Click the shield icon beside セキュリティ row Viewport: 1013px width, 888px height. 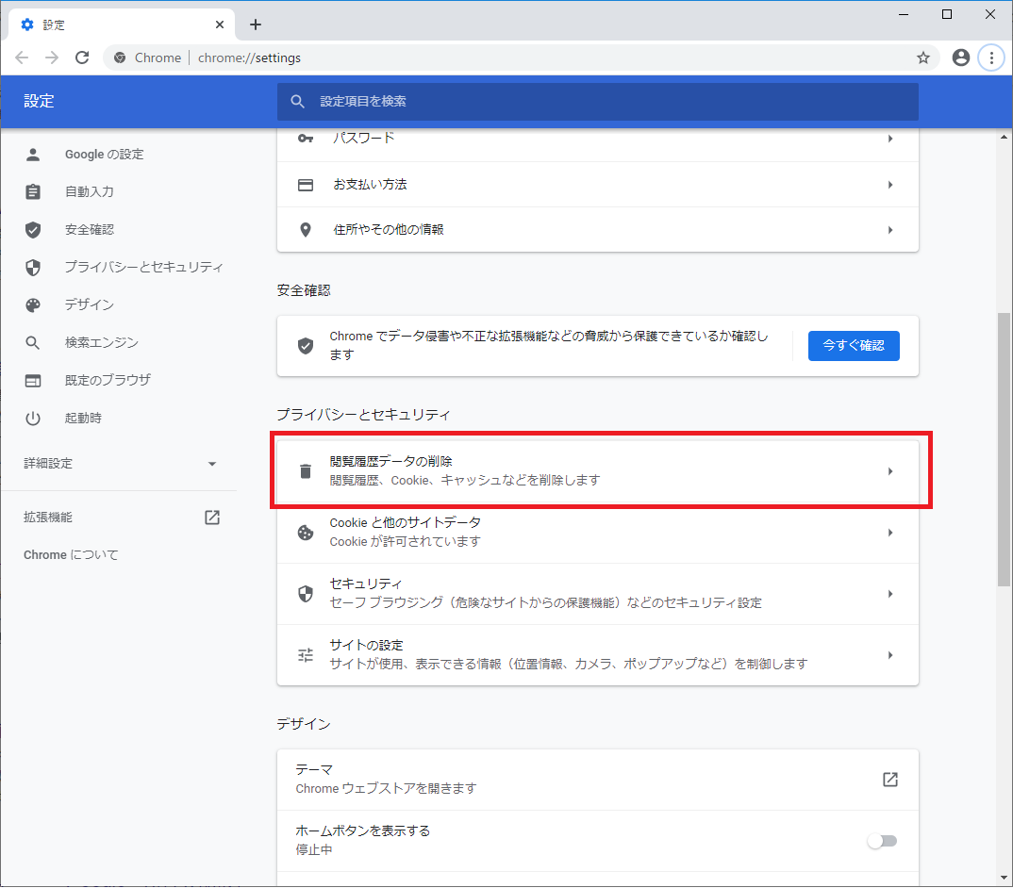coord(306,594)
